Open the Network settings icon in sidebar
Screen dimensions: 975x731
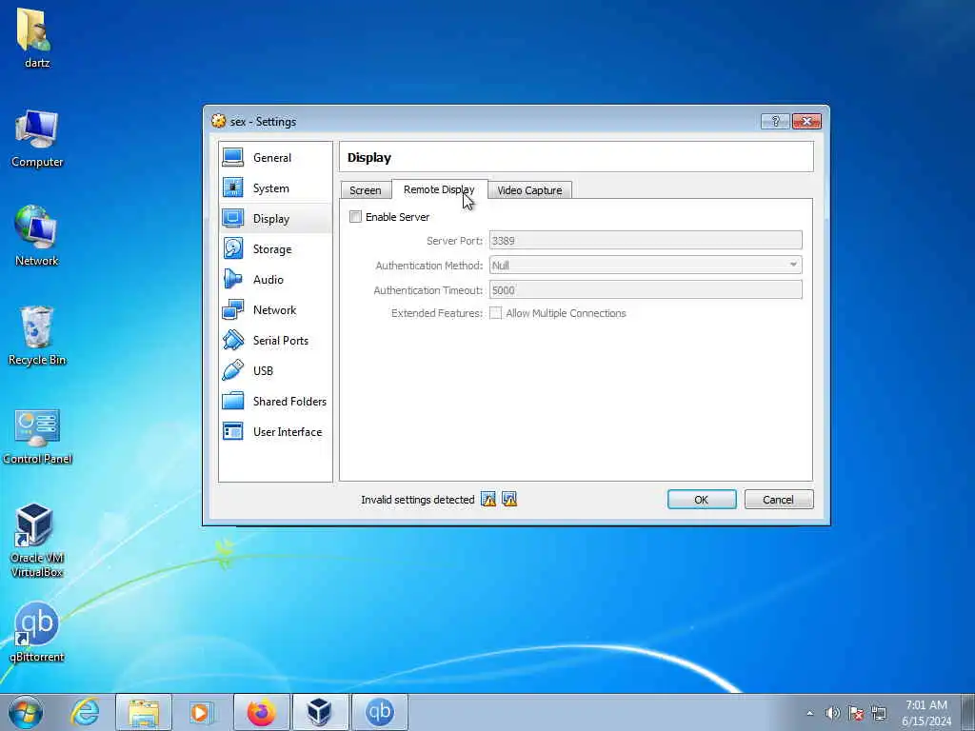tap(233, 309)
